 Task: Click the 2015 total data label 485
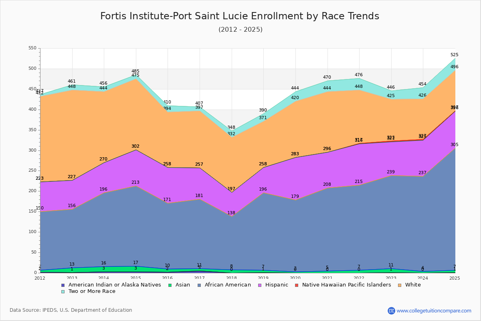pyautogui.click(x=135, y=71)
